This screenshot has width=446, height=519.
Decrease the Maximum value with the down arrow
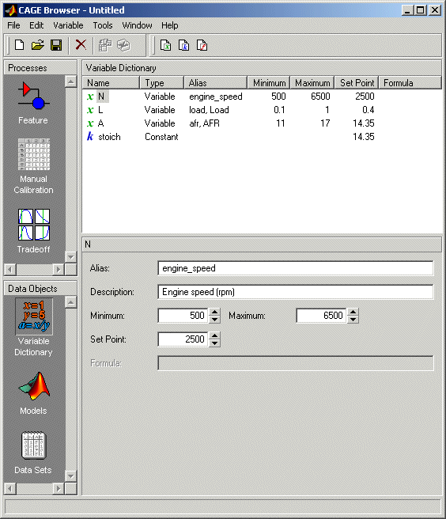(353, 320)
